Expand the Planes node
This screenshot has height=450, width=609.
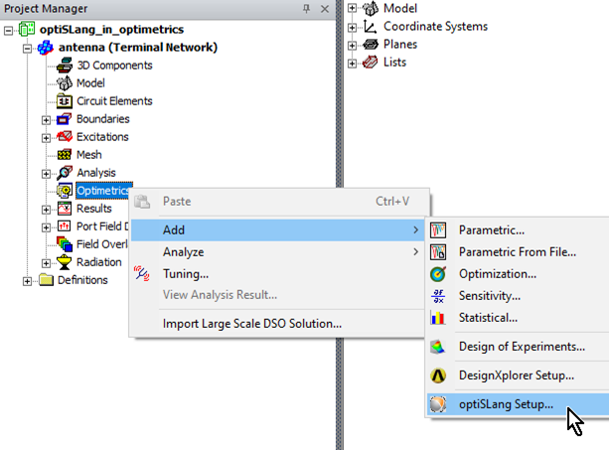pos(352,46)
